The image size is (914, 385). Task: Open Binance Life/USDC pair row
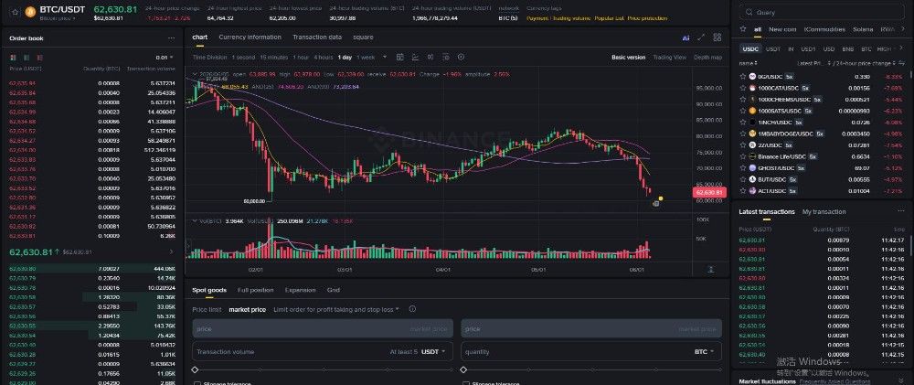click(822, 156)
